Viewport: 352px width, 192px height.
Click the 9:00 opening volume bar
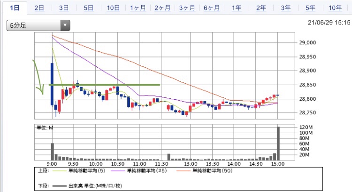(52, 152)
